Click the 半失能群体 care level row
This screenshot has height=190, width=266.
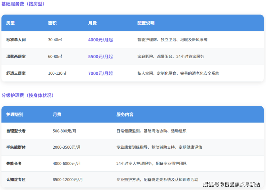click(16, 147)
